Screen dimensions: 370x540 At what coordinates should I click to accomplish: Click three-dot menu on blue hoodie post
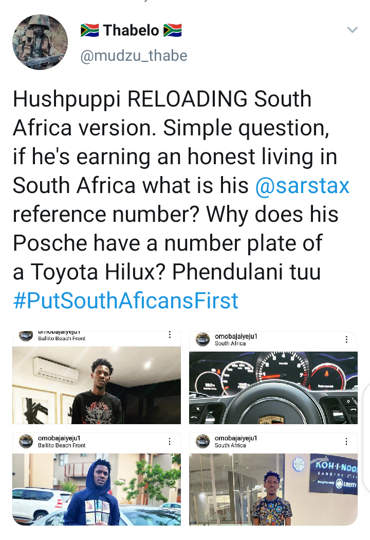tap(170, 442)
